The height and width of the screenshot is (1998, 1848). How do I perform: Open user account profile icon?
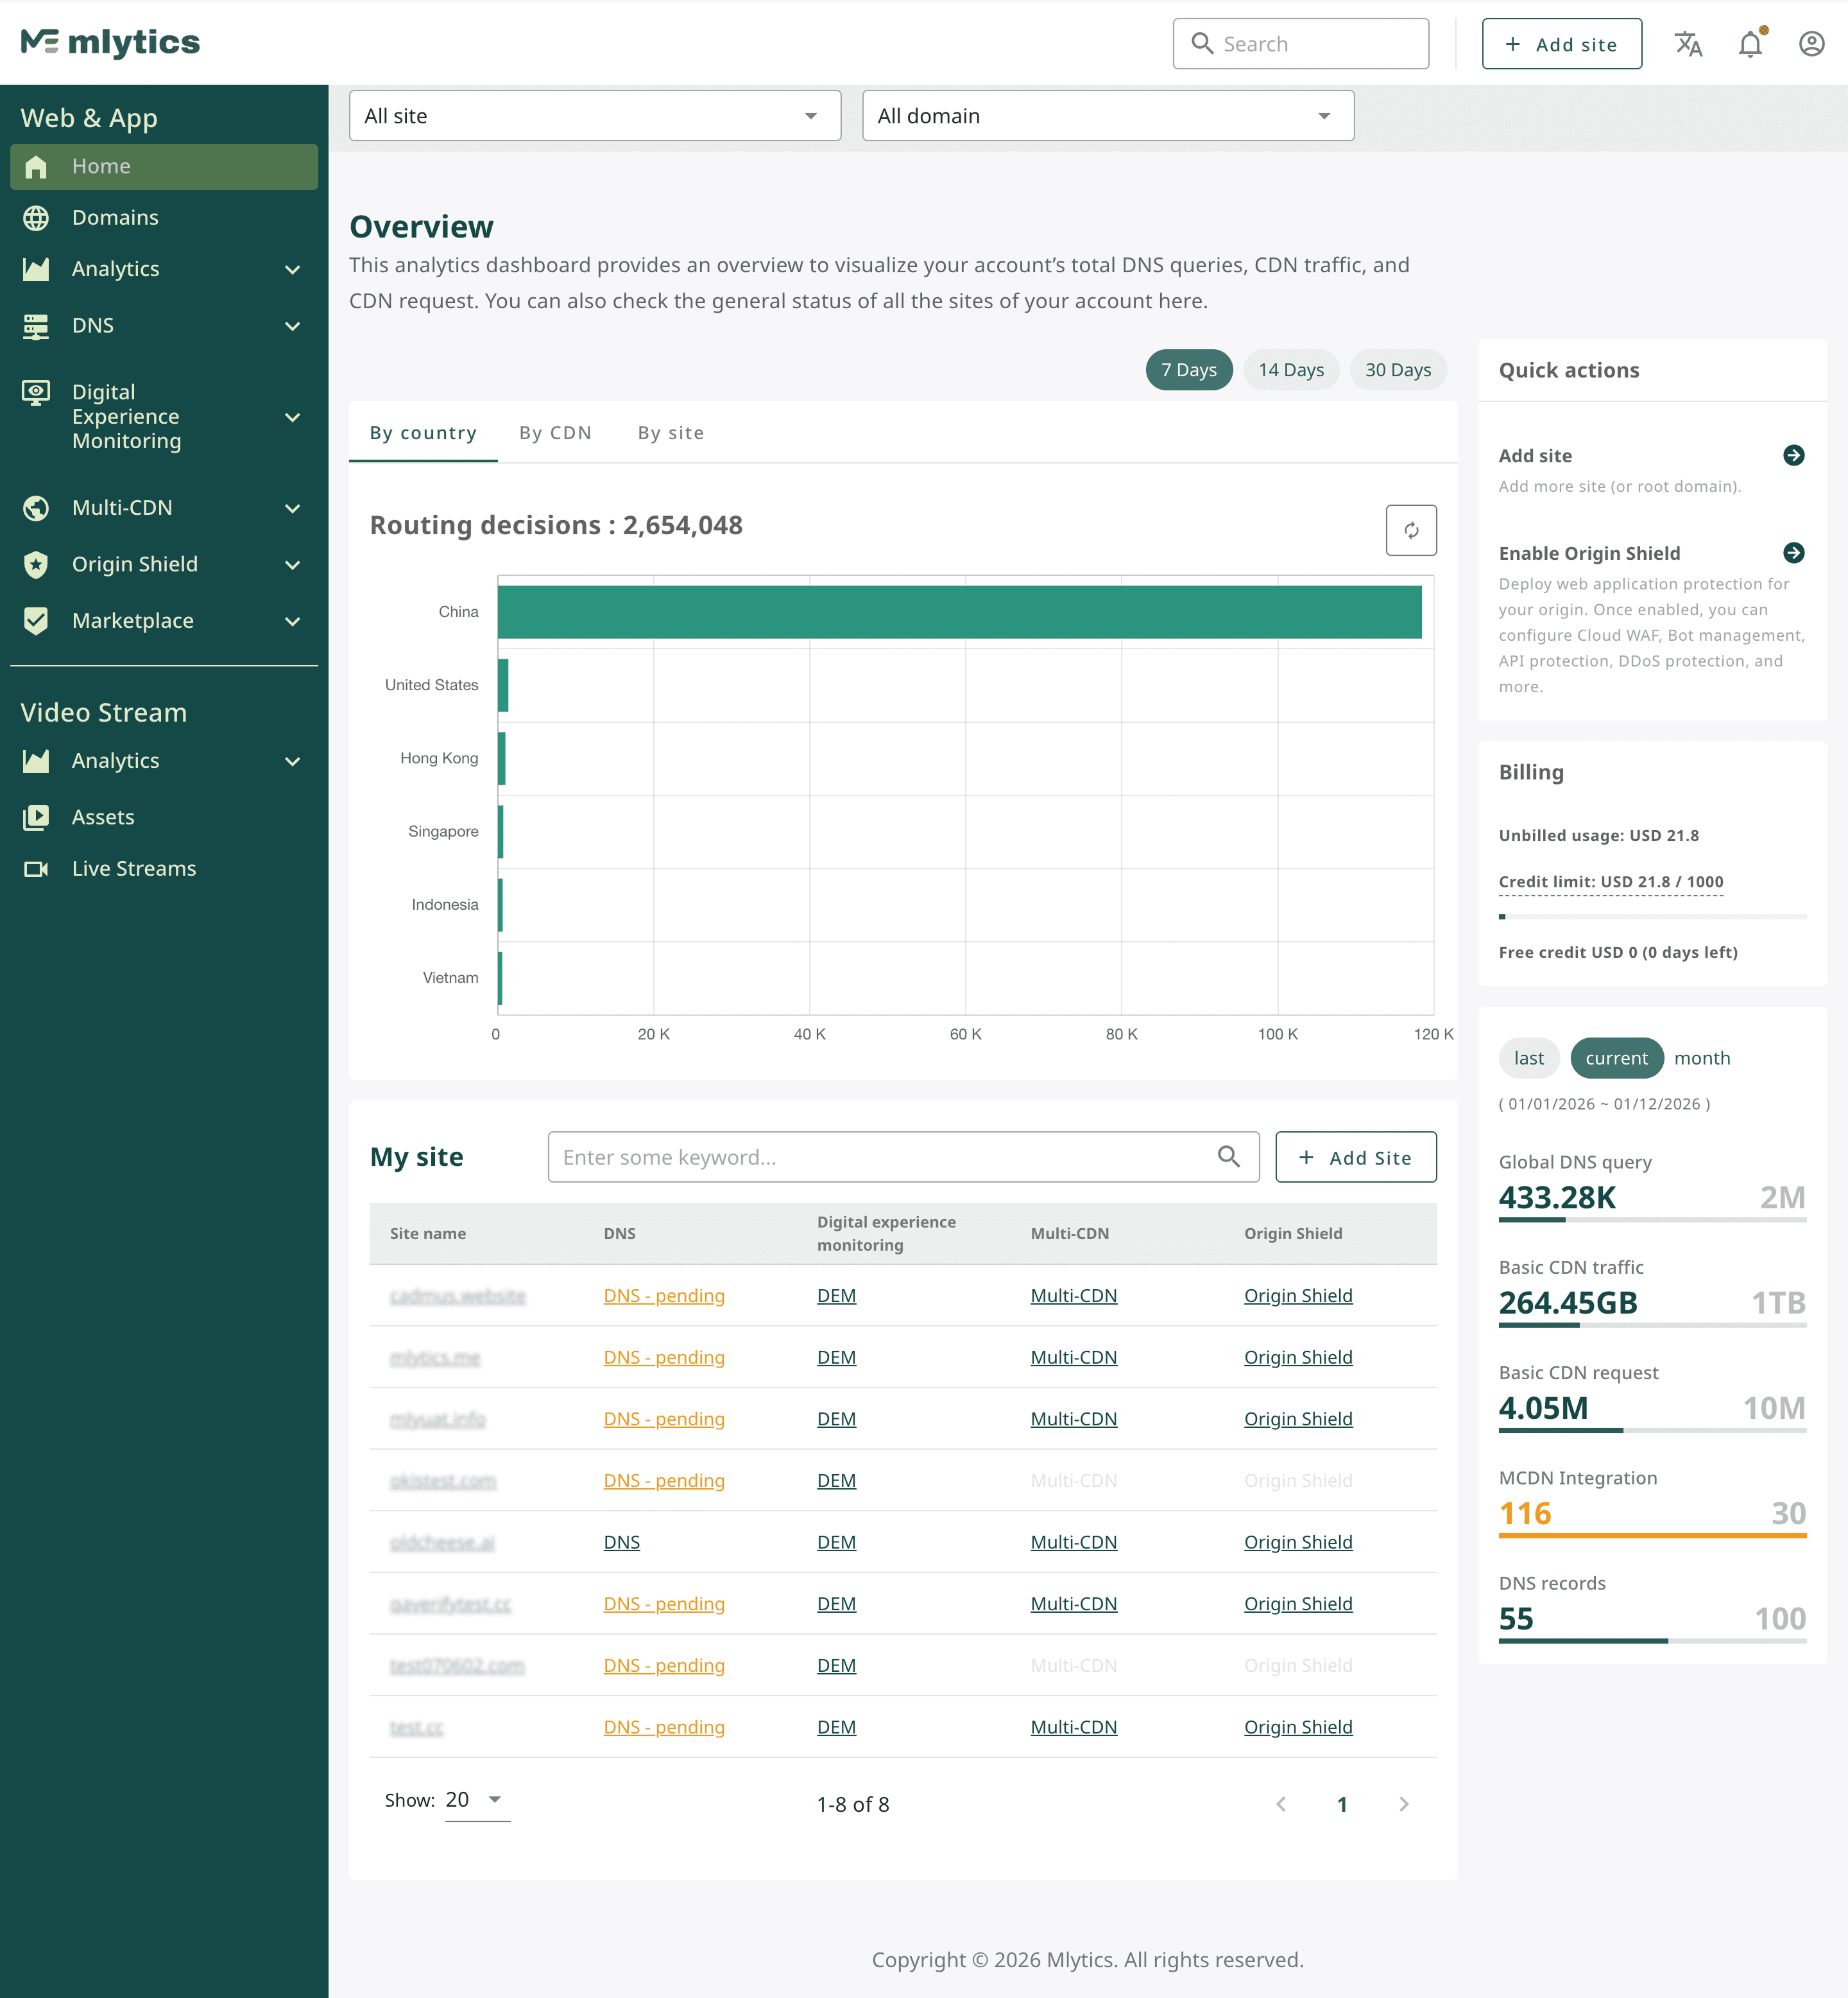(1811, 44)
